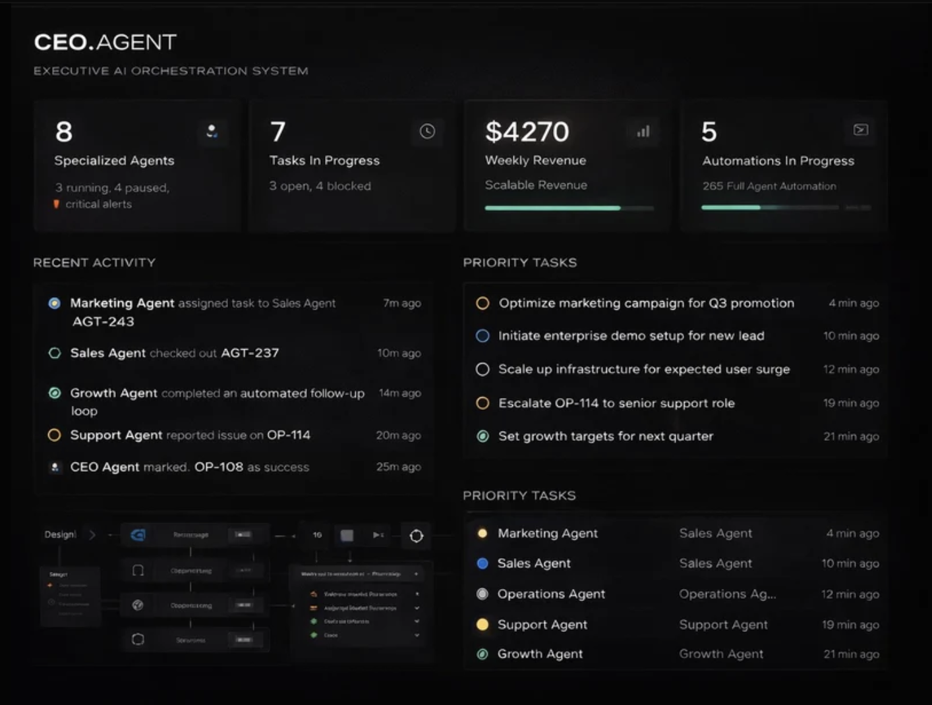
Task: Click the green check dot next to Growth Agent row
Action: [x=482, y=654]
